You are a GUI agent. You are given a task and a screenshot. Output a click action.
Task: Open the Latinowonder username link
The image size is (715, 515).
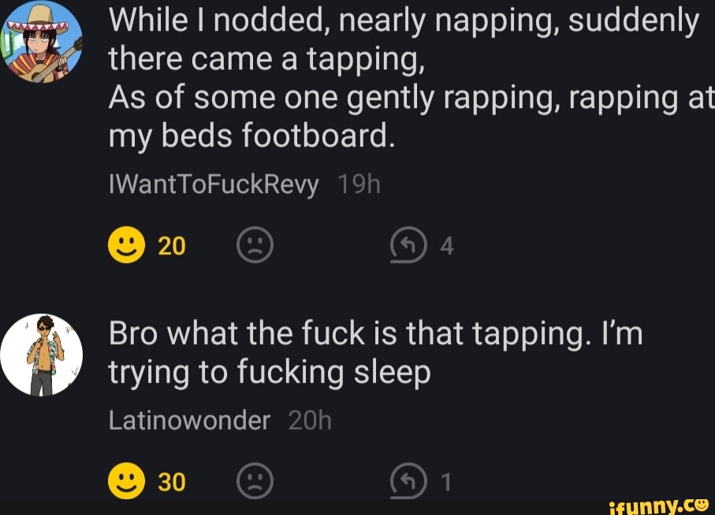(189, 421)
